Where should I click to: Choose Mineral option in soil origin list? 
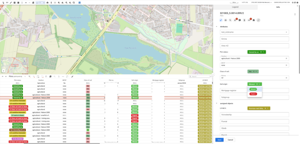click(253, 89)
